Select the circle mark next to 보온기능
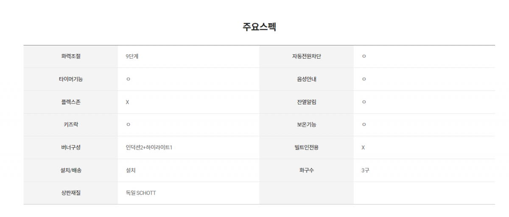The image size is (509, 217). pyautogui.click(x=364, y=125)
